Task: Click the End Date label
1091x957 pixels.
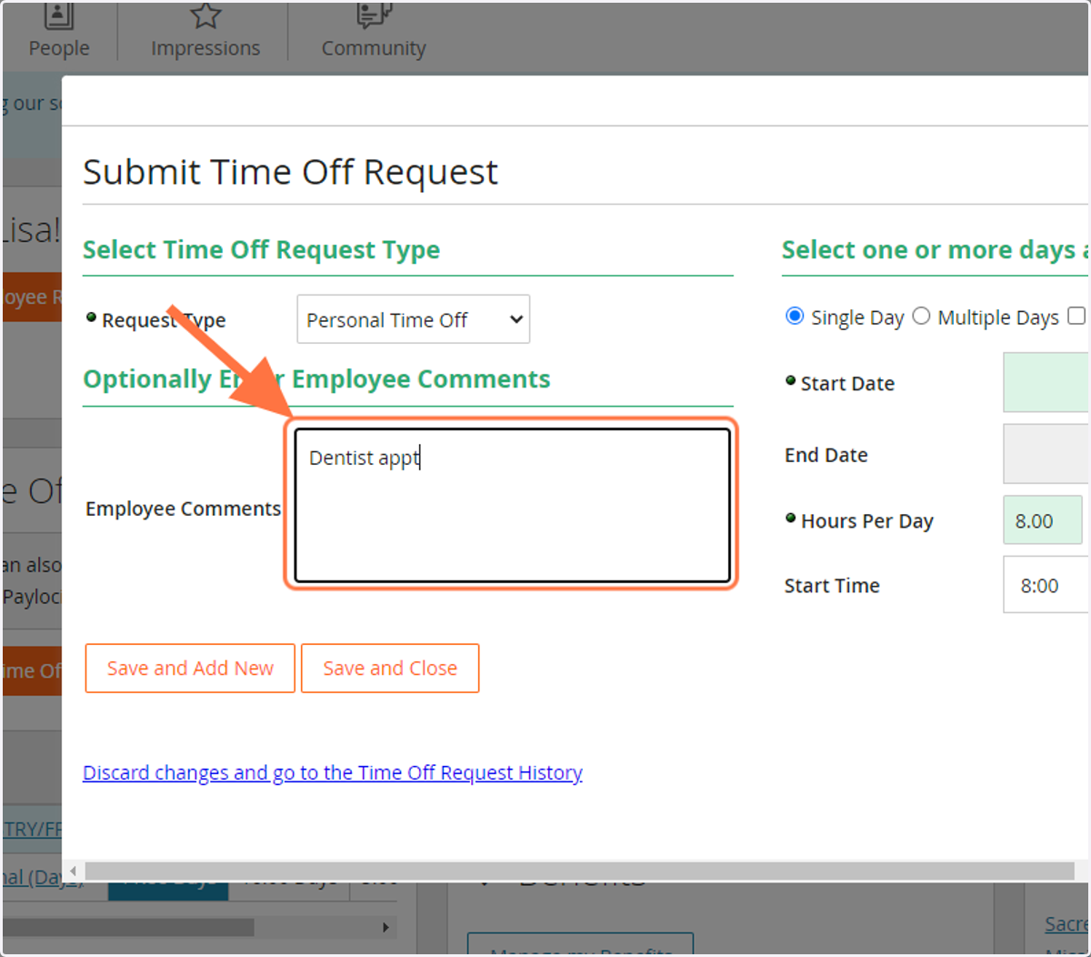Action: click(x=826, y=455)
